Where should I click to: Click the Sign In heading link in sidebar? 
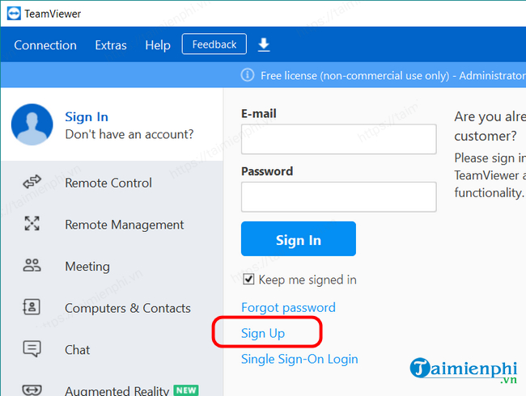tap(87, 117)
